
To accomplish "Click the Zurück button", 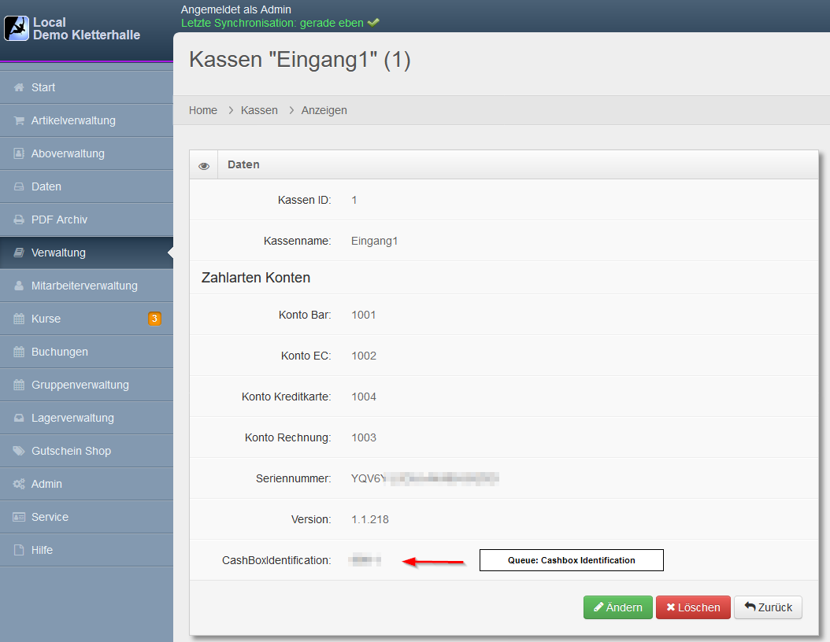I will (767, 607).
